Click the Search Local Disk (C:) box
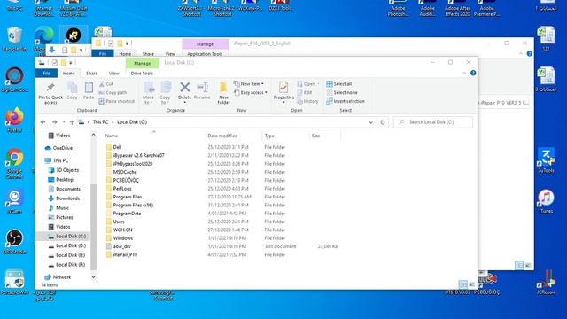 click(433, 122)
